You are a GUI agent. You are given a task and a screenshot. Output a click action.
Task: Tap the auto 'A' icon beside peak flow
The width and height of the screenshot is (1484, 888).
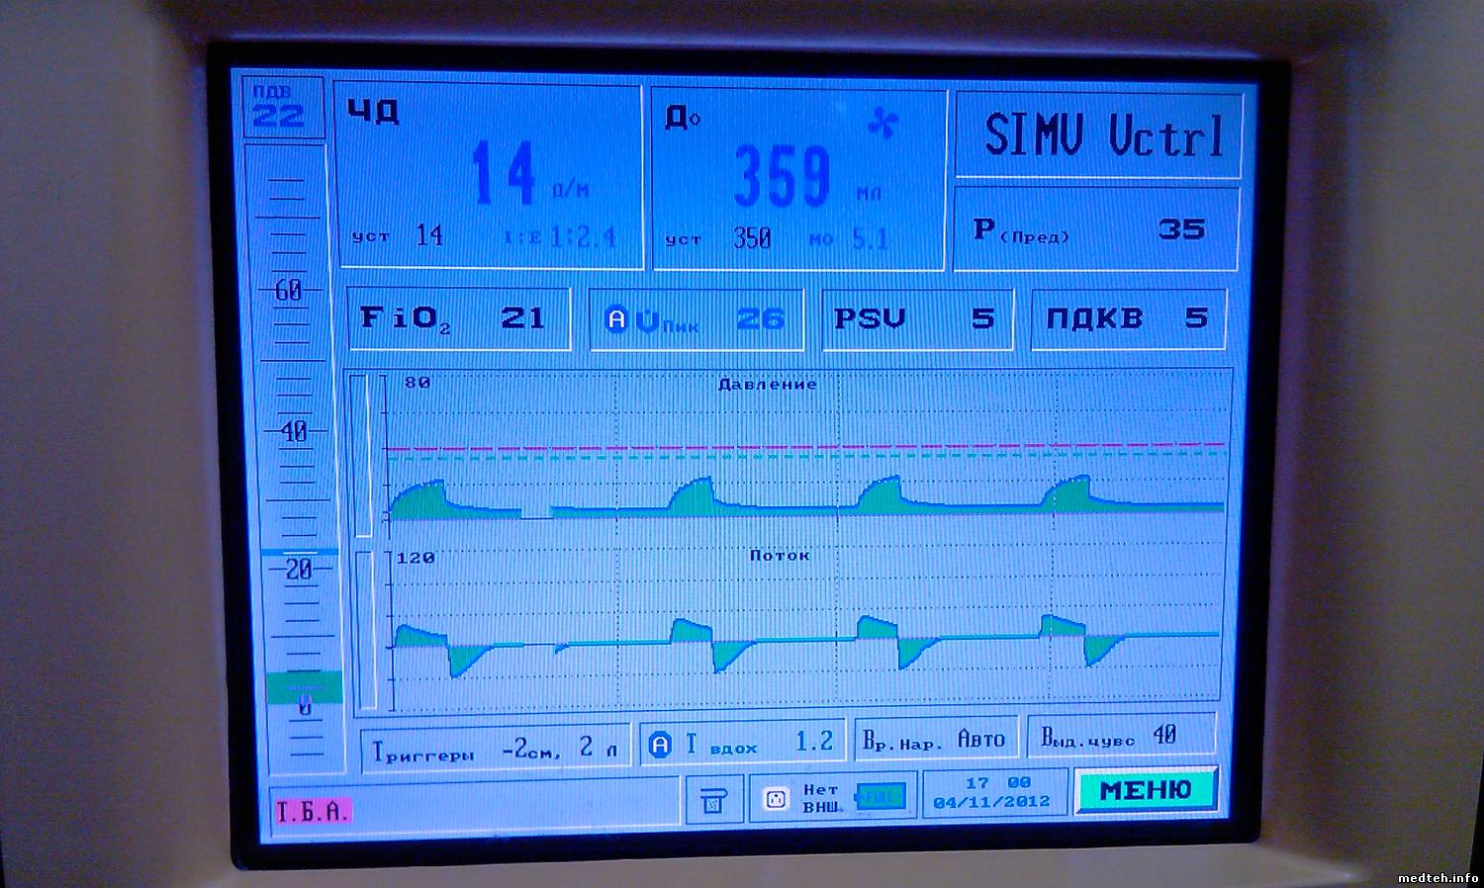(616, 318)
